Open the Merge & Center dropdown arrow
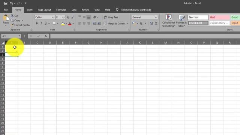 click(127, 24)
